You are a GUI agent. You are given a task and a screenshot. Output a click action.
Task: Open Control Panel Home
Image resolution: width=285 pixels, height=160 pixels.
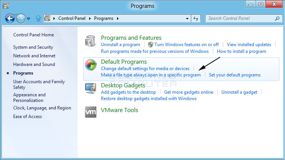pyautogui.click(x=34, y=35)
